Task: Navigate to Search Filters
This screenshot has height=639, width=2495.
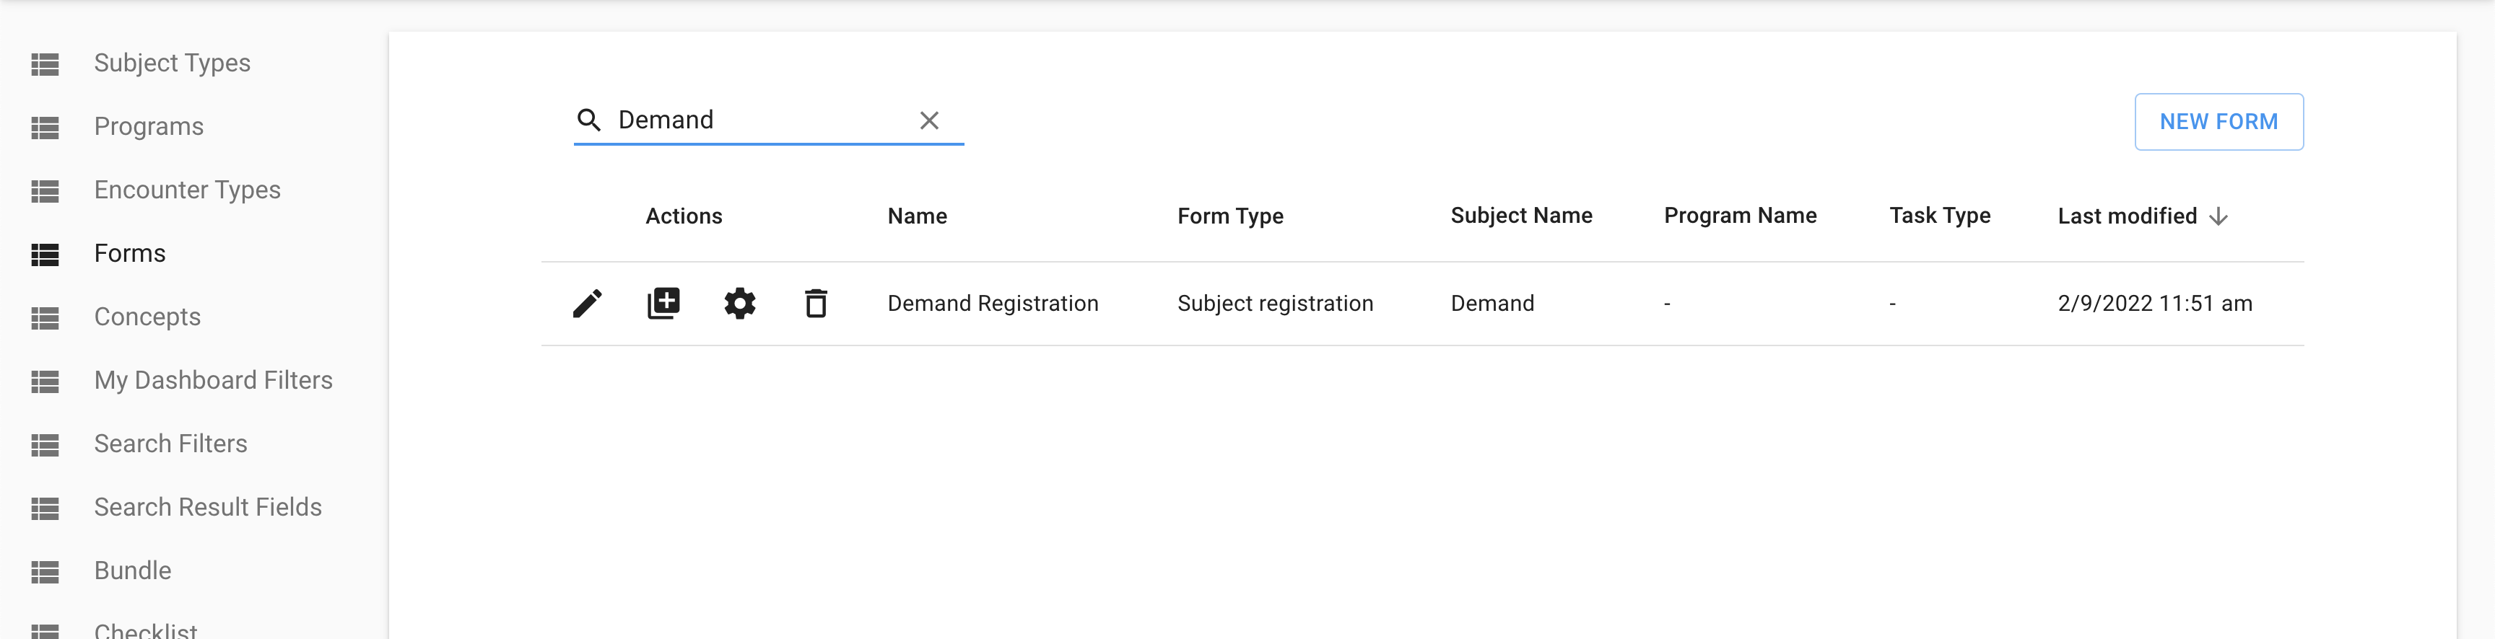Action: pos(170,444)
